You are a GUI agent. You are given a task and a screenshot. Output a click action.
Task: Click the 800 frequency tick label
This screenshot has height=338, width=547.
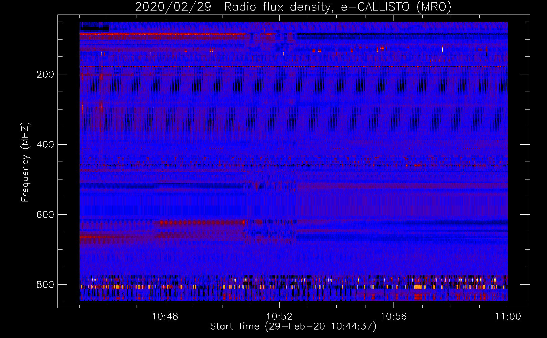45,285
